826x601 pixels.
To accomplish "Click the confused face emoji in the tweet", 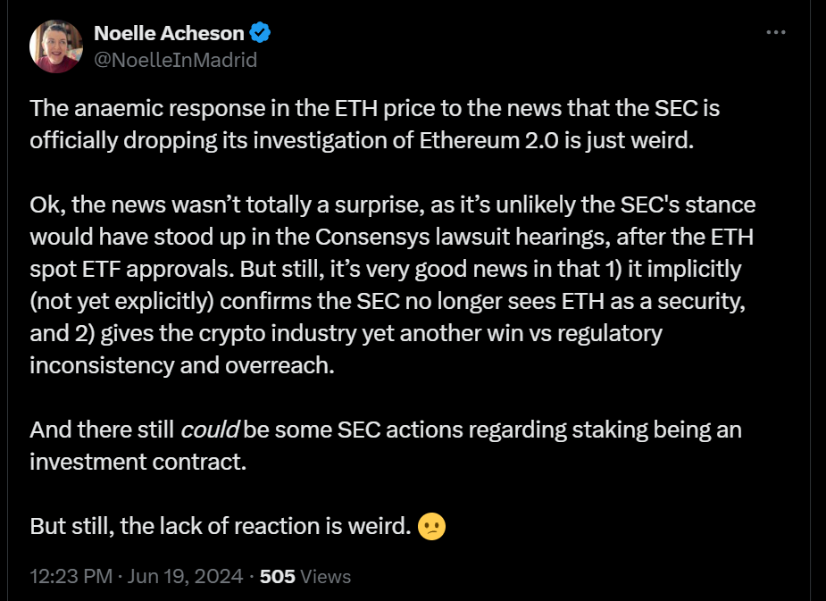I will coord(429,526).
